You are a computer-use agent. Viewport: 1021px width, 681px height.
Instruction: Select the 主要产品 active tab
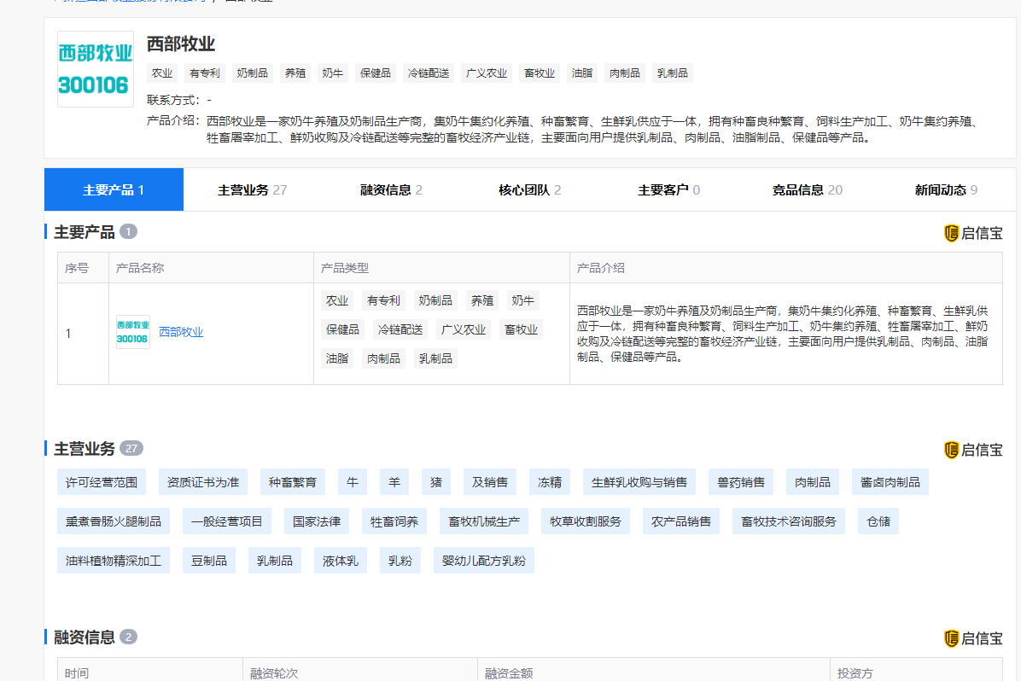coord(114,190)
